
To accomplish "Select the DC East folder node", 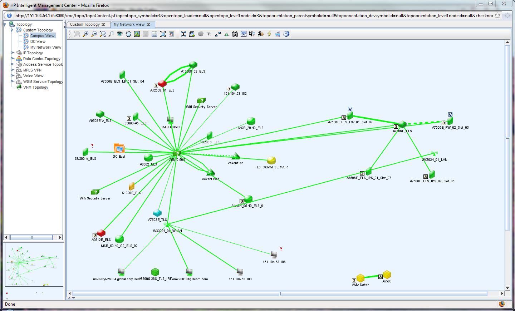I will (x=119, y=148).
